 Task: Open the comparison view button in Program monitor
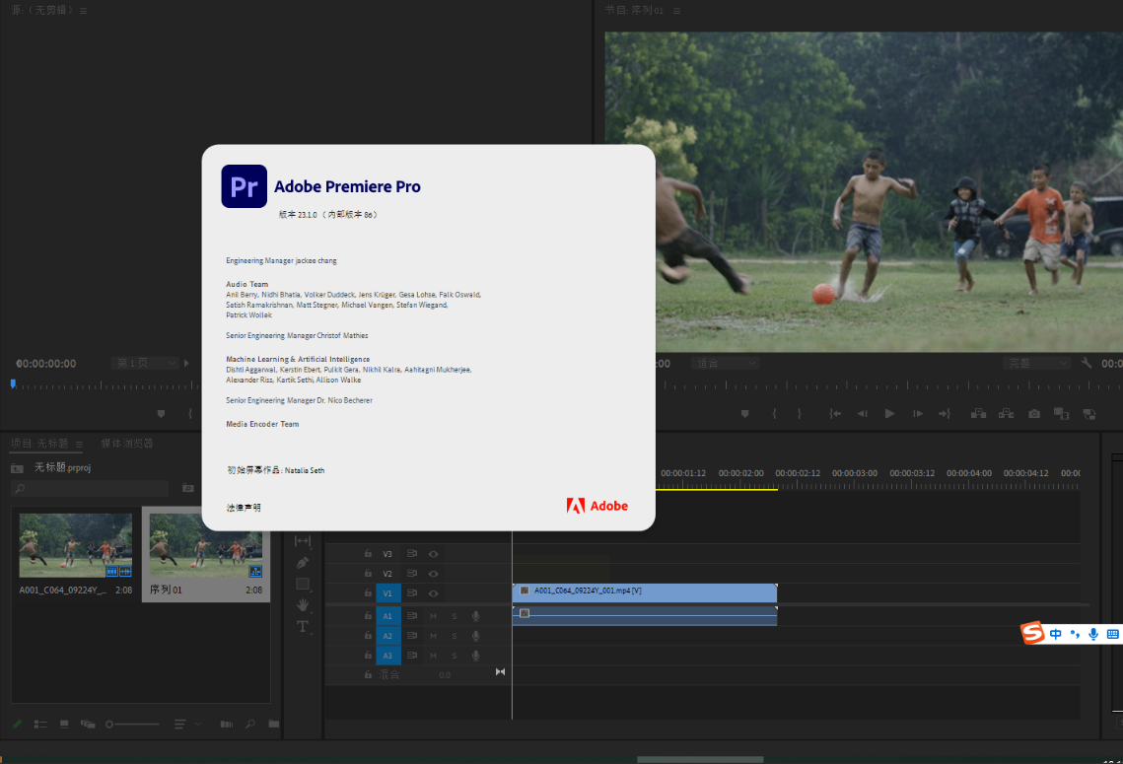[x=1062, y=414]
